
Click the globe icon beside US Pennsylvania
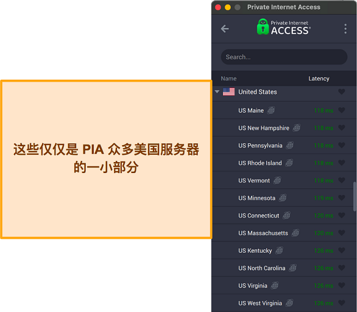click(x=289, y=146)
